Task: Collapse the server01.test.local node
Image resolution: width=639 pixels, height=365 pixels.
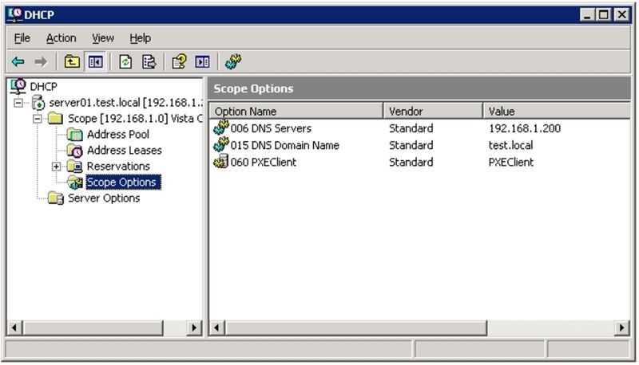Action: click(18, 103)
